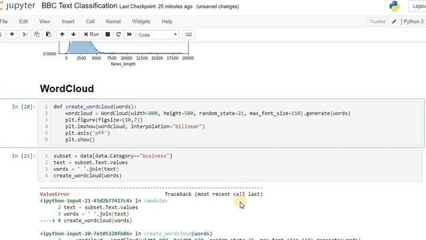Open the Widgets menu
426x240 pixels.
[141, 21]
